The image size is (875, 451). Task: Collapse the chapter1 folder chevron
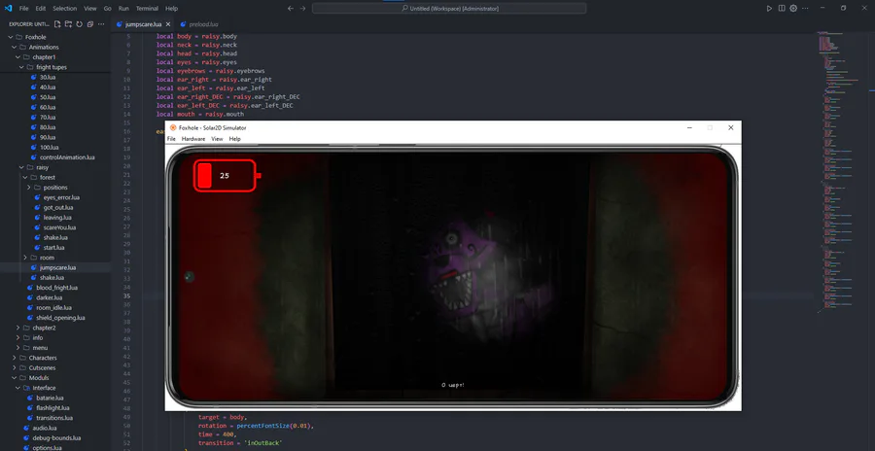pos(18,57)
